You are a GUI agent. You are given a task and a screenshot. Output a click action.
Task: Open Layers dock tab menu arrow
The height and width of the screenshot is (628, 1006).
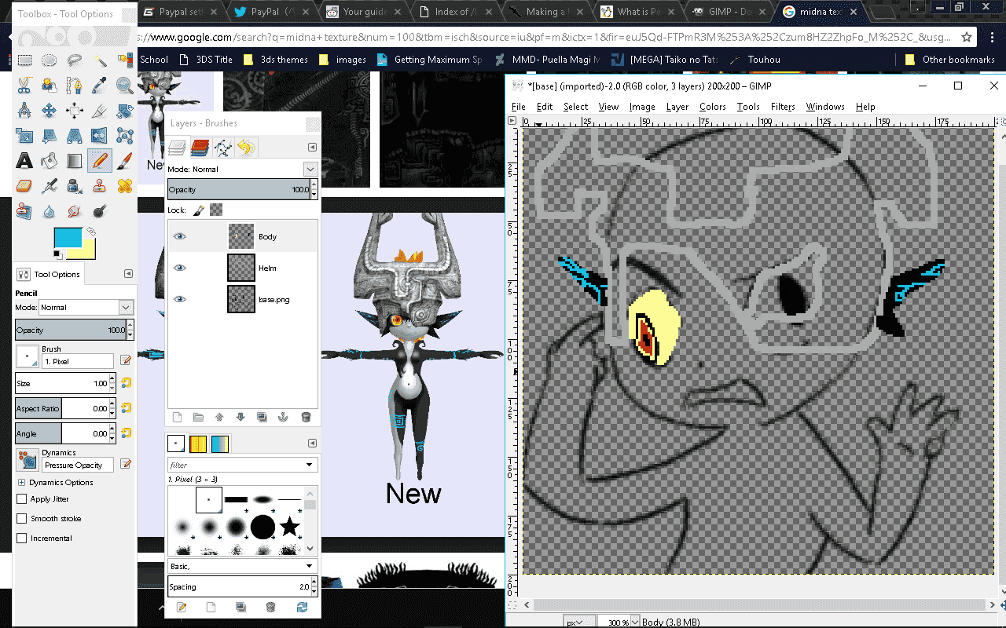point(312,147)
